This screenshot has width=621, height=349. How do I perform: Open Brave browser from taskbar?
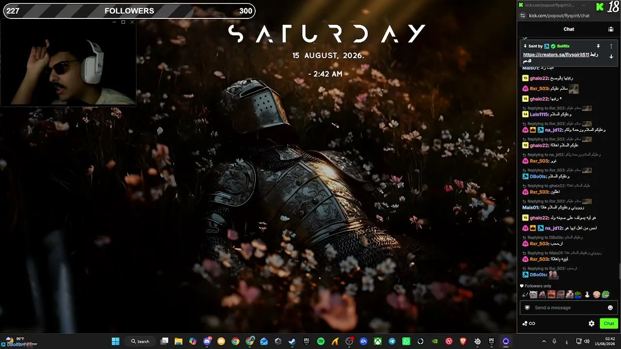[463, 341]
